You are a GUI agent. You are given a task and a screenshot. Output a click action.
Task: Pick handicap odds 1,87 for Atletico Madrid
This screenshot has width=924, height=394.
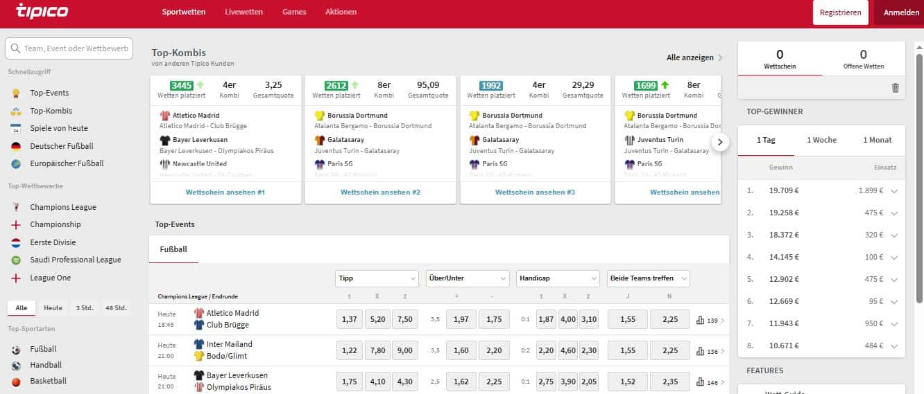pos(547,319)
